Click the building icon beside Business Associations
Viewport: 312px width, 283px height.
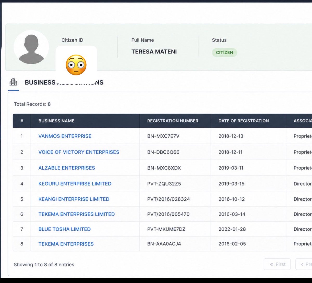click(x=13, y=82)
